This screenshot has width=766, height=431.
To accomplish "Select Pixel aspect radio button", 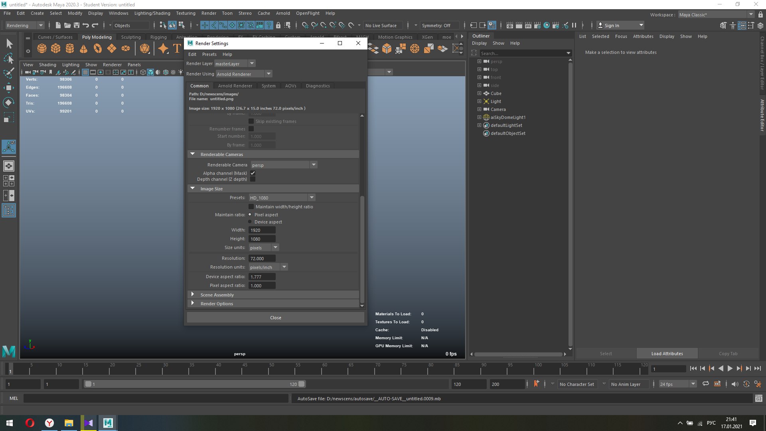I will 250,215.
